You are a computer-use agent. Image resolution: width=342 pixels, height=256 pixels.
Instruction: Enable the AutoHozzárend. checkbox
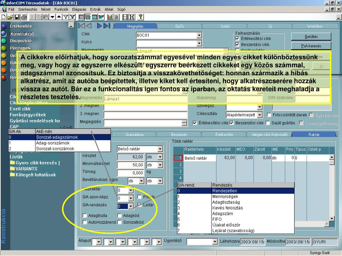[84, 222]
